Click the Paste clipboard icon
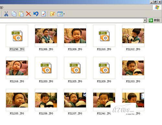The width and height of the screenshot is (162, 125). [21, 14]
